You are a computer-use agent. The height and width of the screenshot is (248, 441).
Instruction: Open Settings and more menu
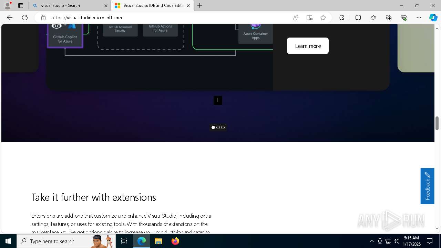point(419,18)
